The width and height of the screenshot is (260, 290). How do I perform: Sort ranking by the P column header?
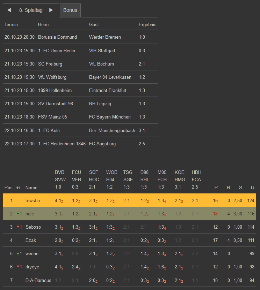(216, 188)
